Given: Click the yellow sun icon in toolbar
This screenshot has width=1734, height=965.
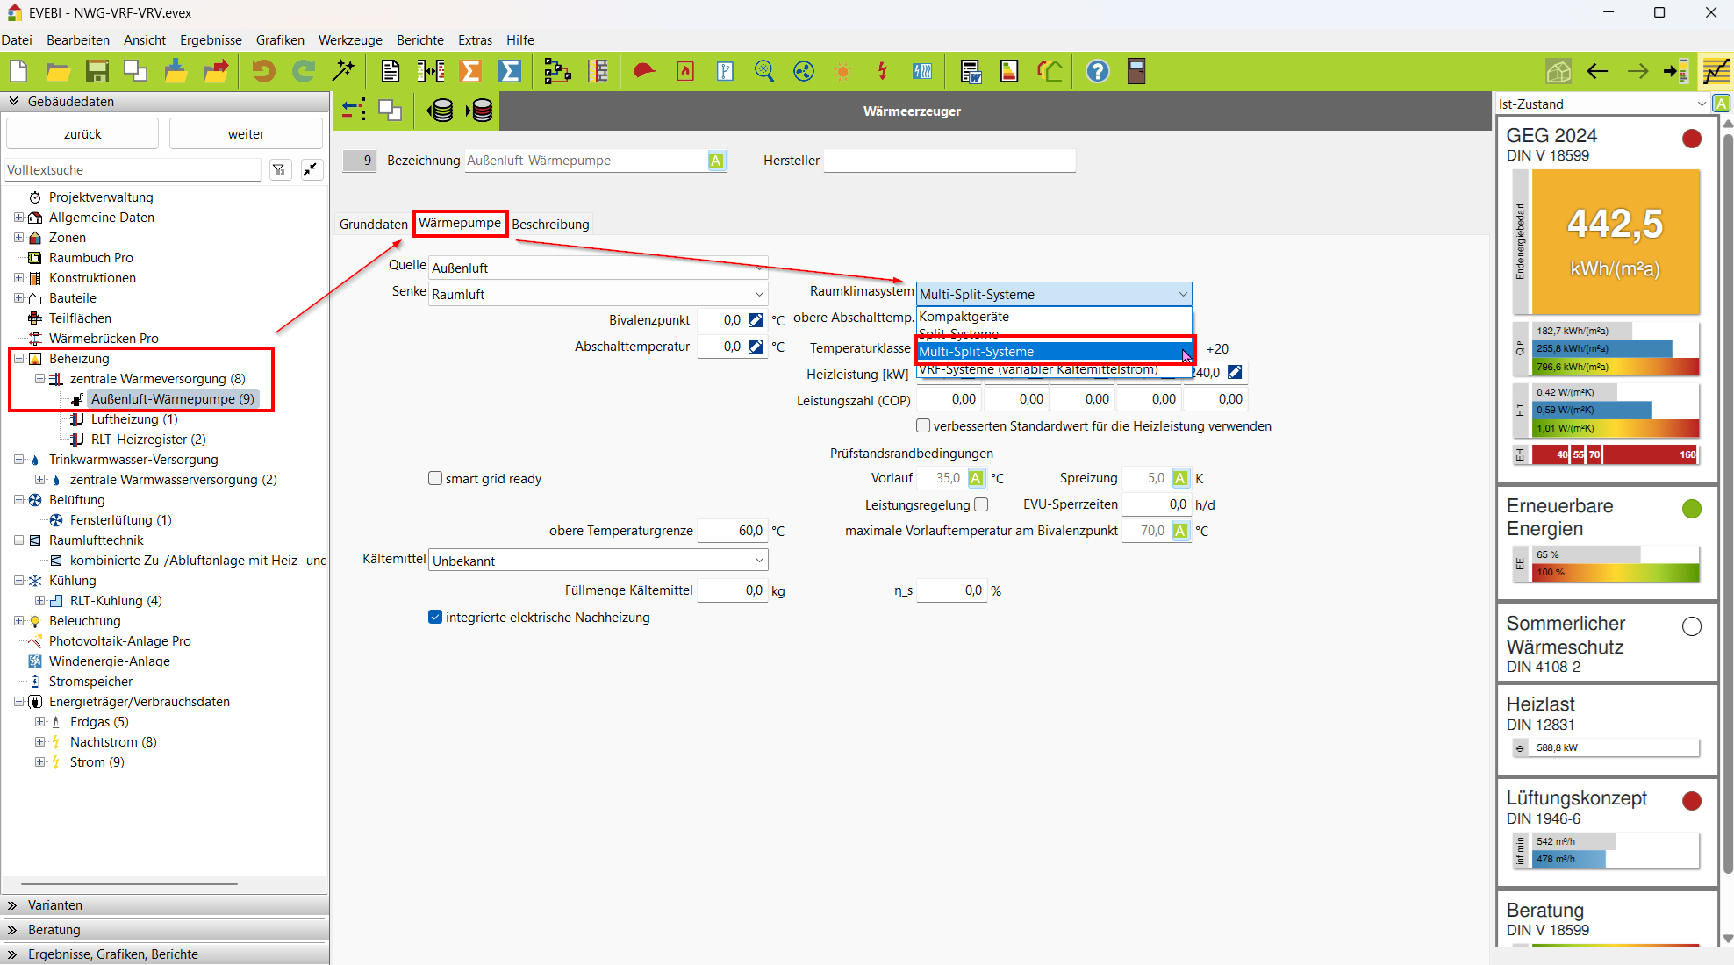Looking at the screenshot, I should tap(842, 71).
